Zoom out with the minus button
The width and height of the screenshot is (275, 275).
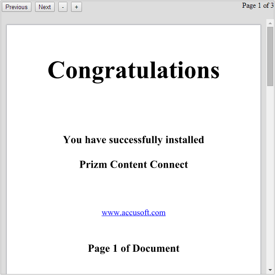tap(63, 7)
